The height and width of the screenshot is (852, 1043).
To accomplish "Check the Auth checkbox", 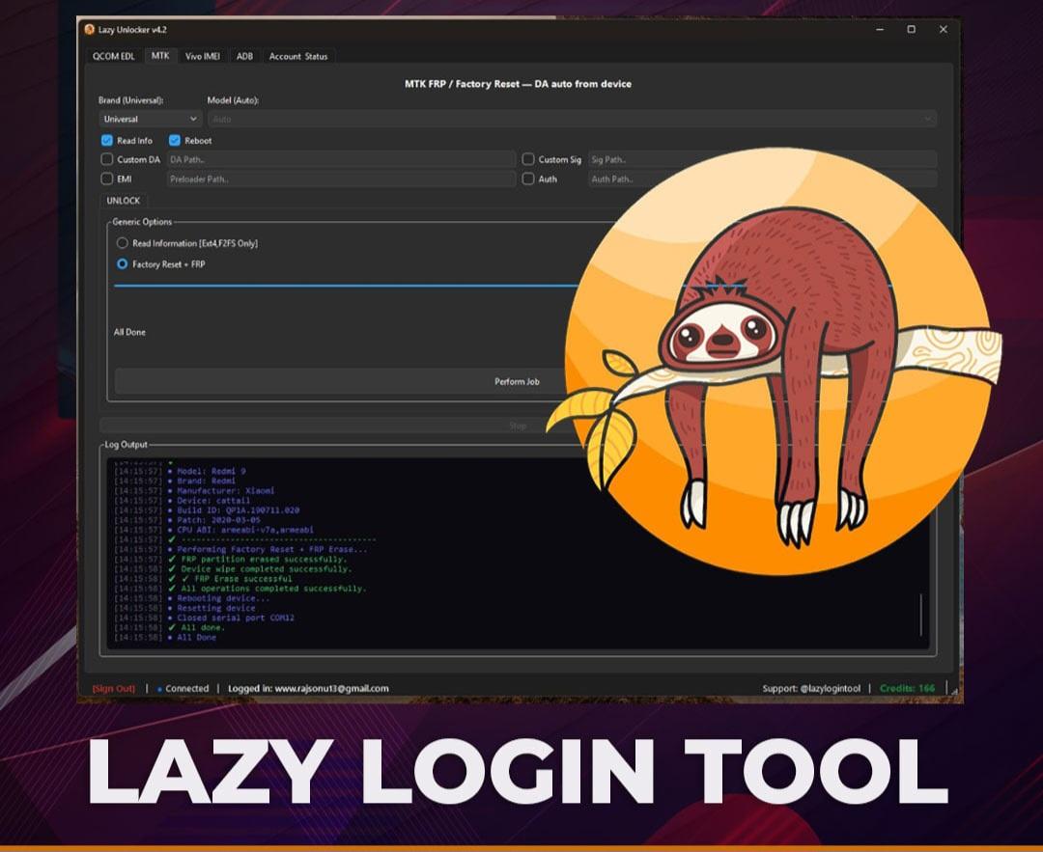I will point(528,179).
